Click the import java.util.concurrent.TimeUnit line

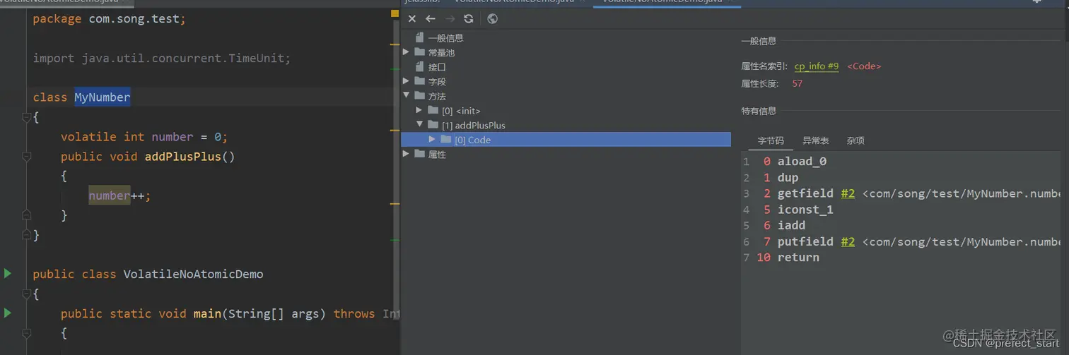tap(162, 58)
